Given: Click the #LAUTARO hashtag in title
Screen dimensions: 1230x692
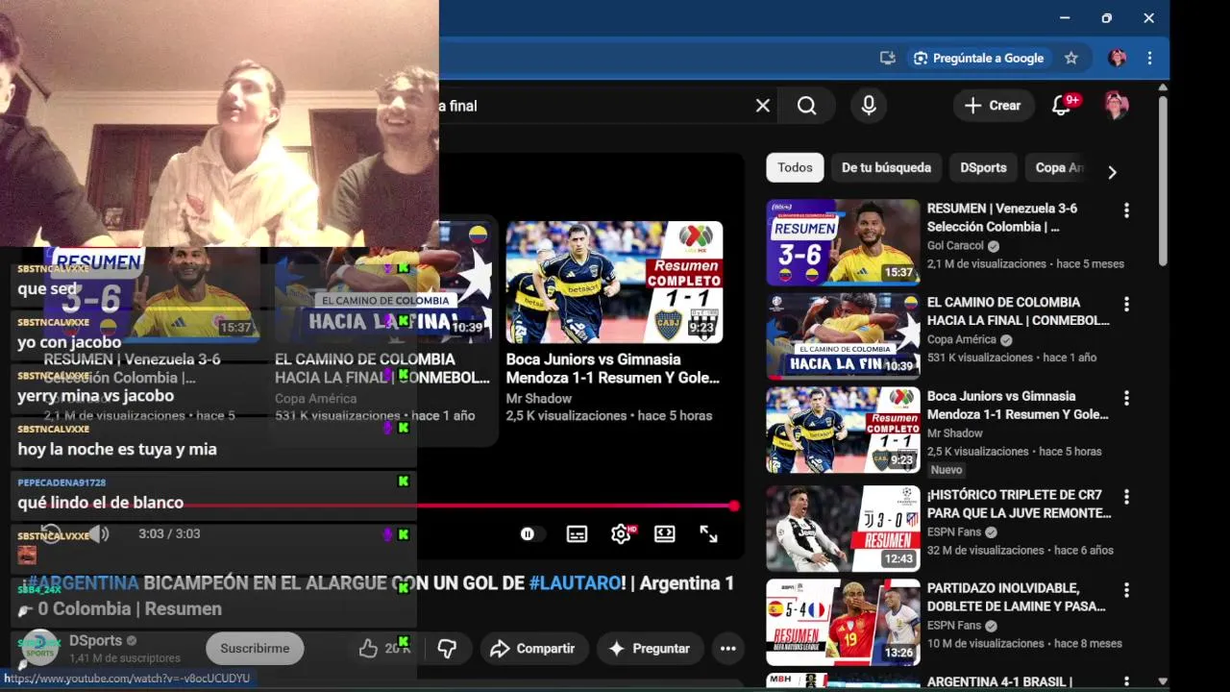Looking at the screenshot, I should coord(575,583).
